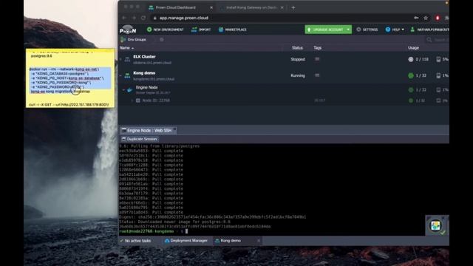The image size is (473, 266).
Task: Click the Env Groups button
Action: click(x=133, y=39)
